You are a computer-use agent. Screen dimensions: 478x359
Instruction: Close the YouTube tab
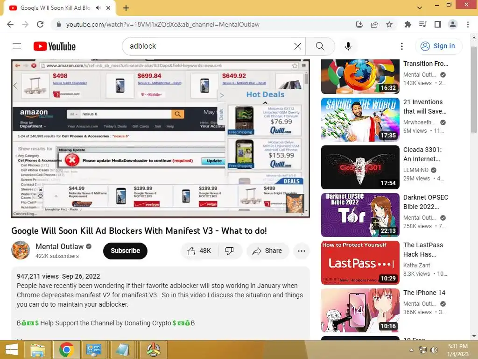pos(108,8)
